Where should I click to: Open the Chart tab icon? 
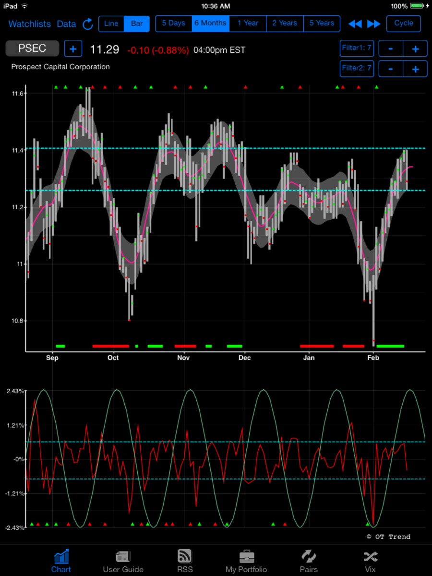click(61, 557)
